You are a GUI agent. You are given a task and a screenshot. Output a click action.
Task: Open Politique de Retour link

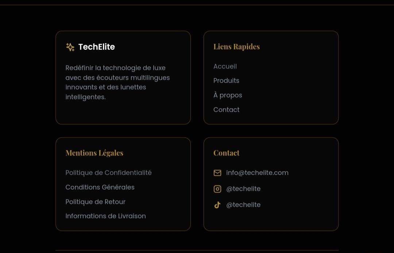pos(95,202)
